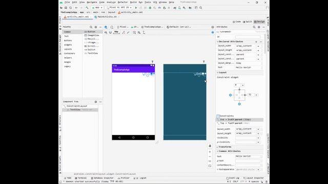Open the API 29 version dropdown
This screenshot has height=184, width=328.
tap(135, 27)
